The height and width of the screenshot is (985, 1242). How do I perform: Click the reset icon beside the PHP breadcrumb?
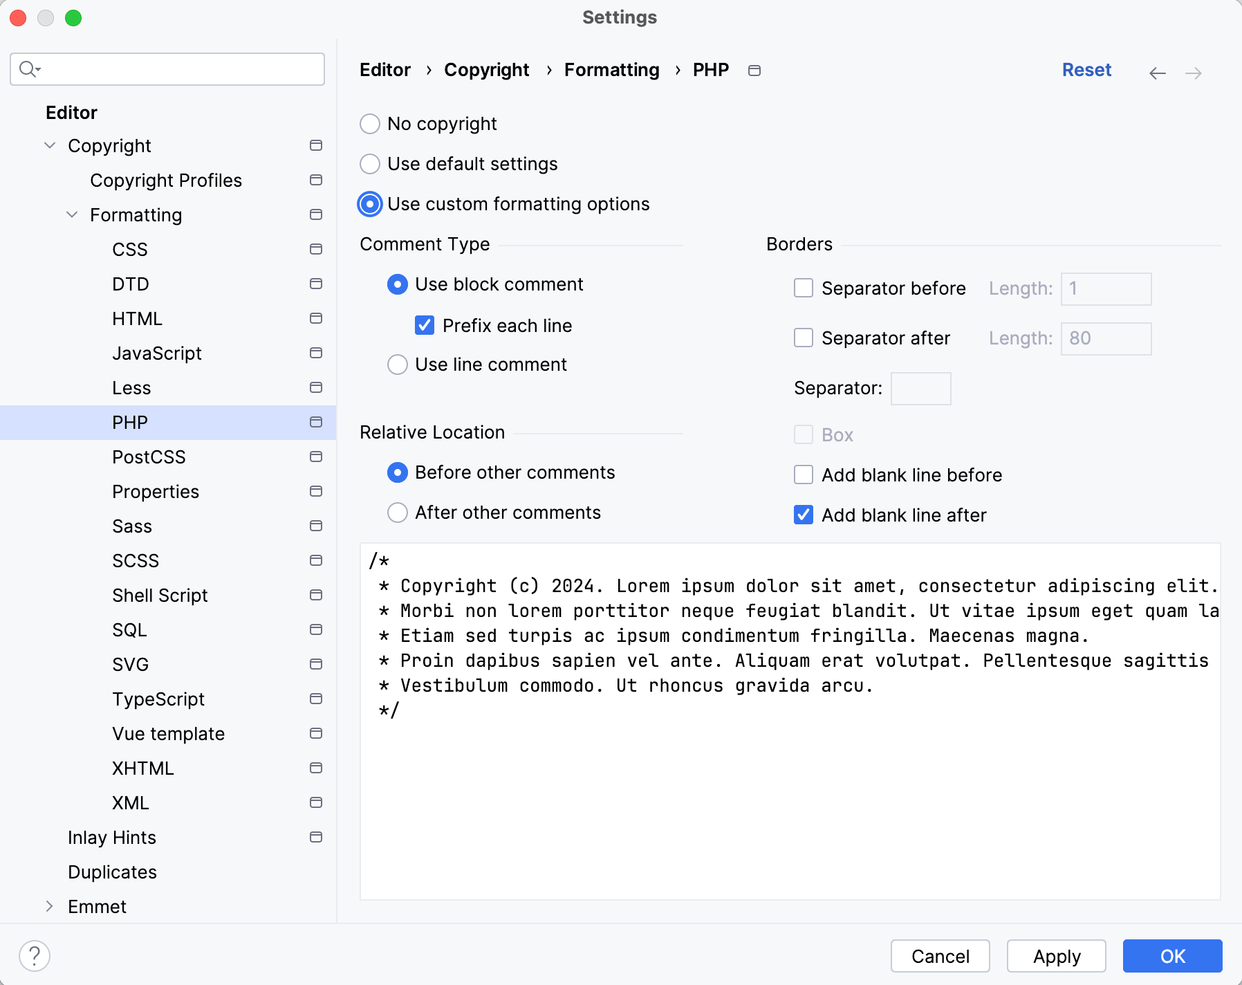pos(754,70)
